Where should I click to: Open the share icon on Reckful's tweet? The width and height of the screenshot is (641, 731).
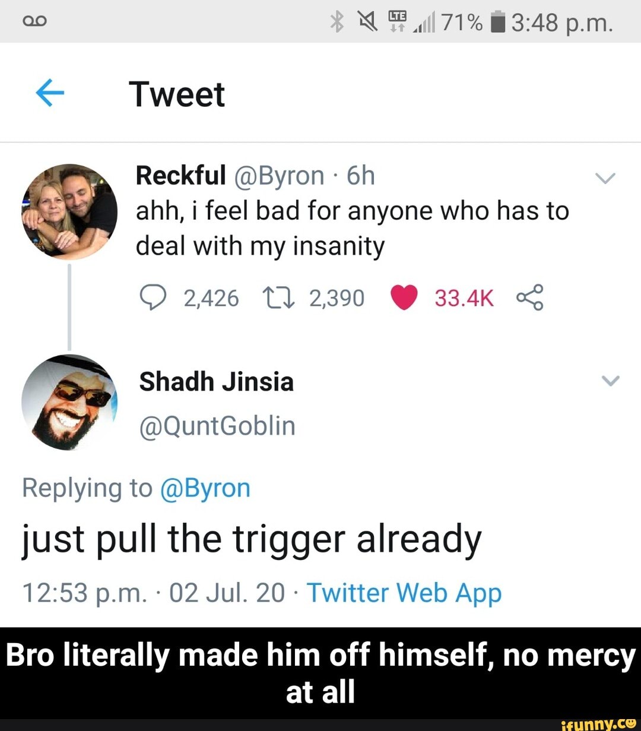point(531,298)
